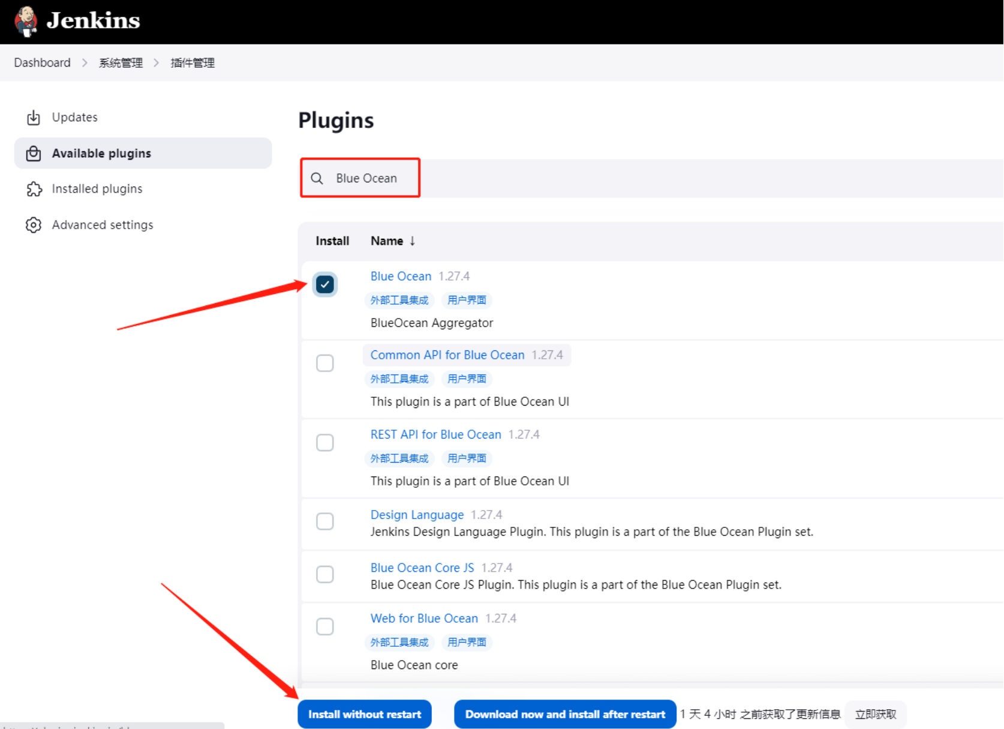Click the Plugins page heading
This screenshot has height=729, width=1004.
[x=336, y=121]
